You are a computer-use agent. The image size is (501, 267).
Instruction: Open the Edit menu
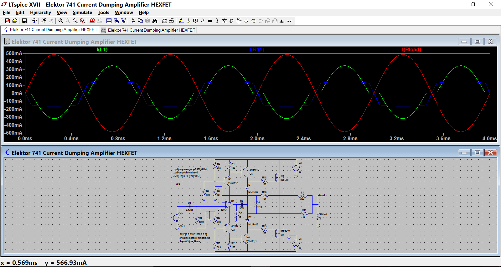20,13
